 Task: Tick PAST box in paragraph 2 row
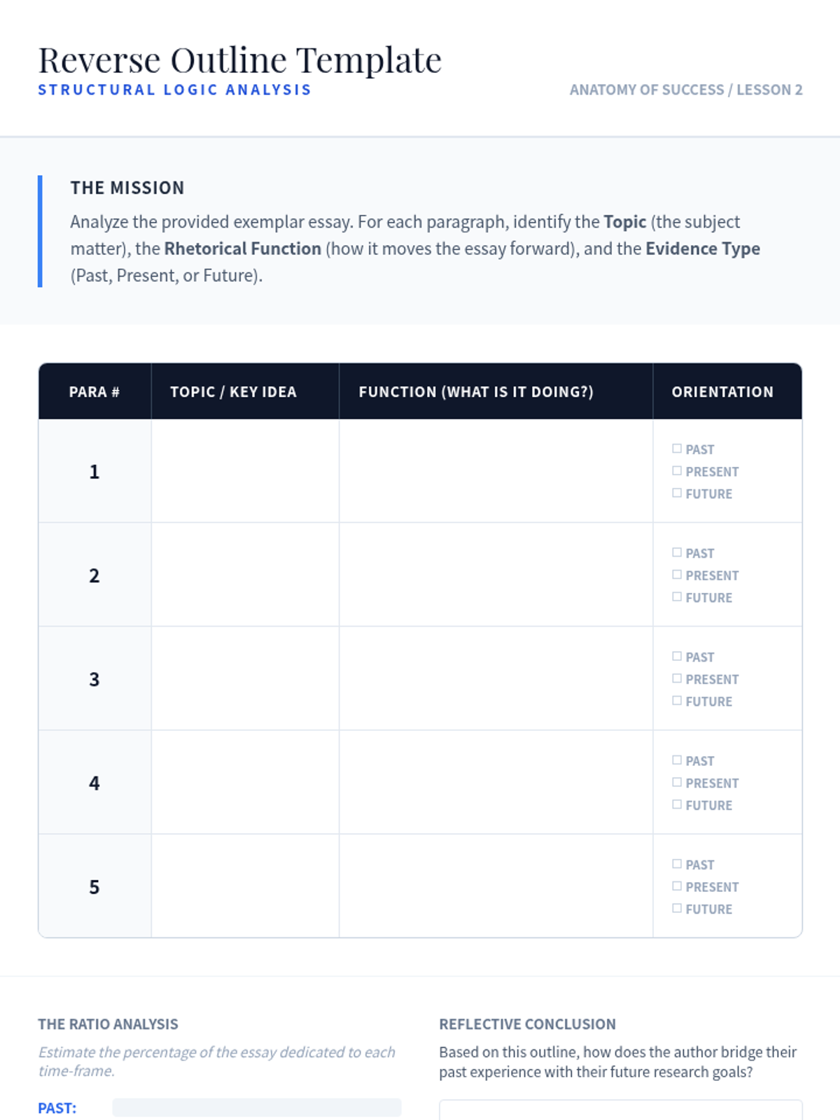tap(677, 552)
